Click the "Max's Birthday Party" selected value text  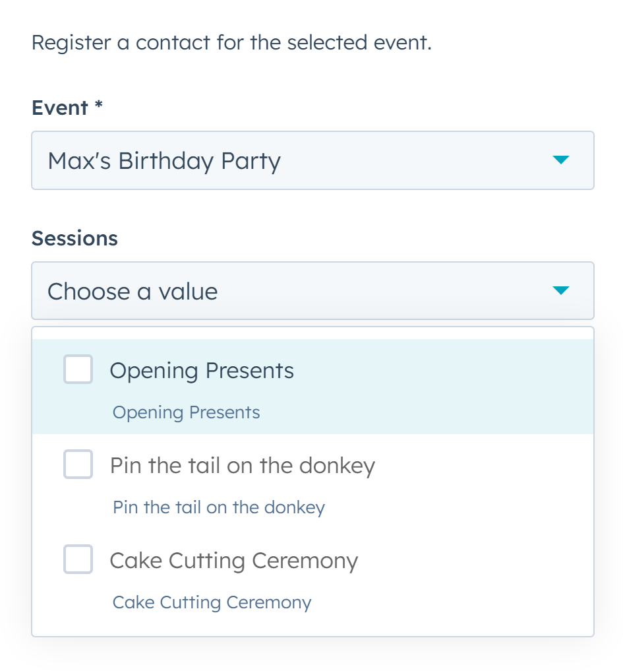coord(164,161)
